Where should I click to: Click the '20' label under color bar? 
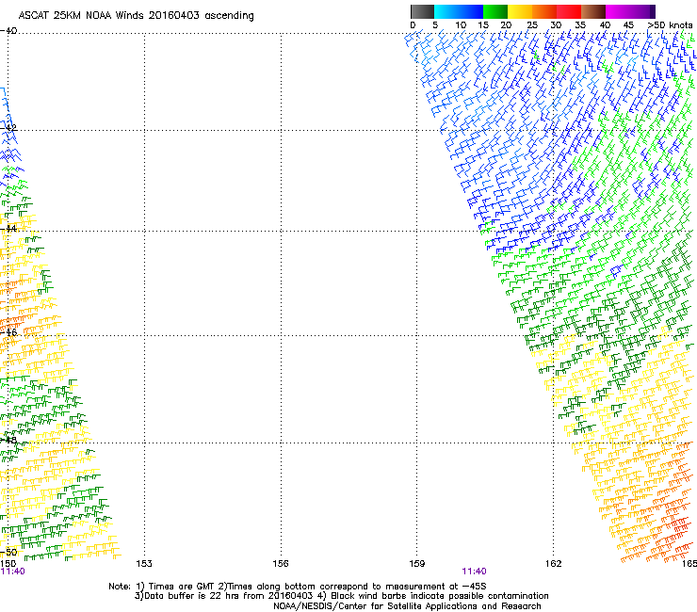[x=506, y=25]
